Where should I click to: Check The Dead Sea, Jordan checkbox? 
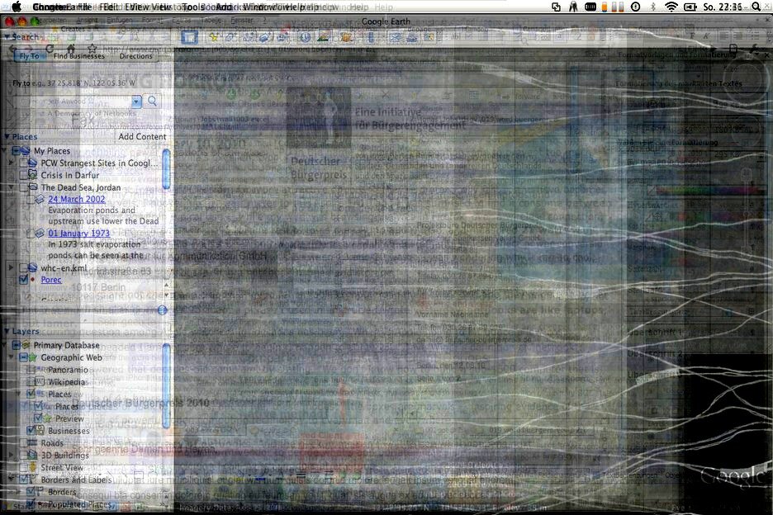coord(23,187)
